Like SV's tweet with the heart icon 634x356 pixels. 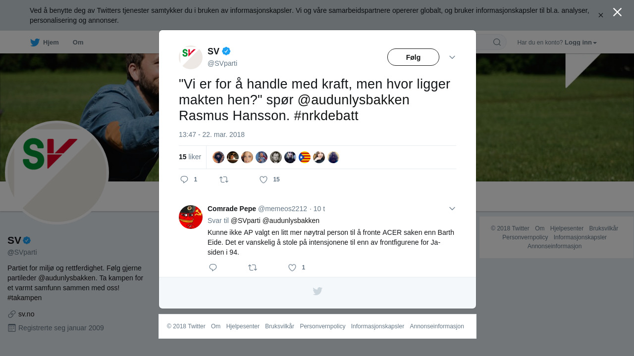coord(264,179)
